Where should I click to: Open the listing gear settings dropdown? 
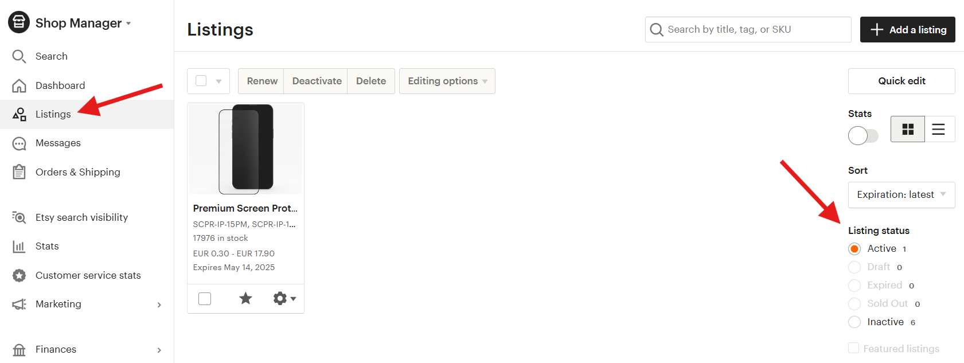(x=284, y=298)
